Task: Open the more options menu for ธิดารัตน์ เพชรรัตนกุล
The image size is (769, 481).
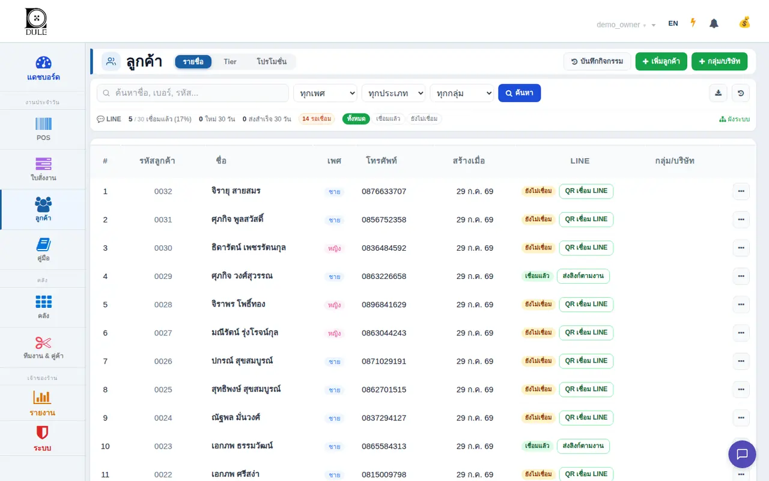Action: point(741,248)
